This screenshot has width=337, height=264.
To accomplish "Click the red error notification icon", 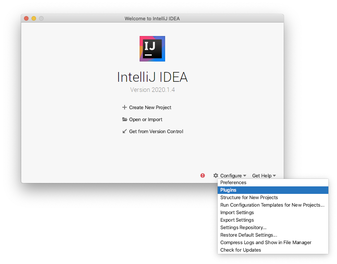I will [x=202, y=175].
